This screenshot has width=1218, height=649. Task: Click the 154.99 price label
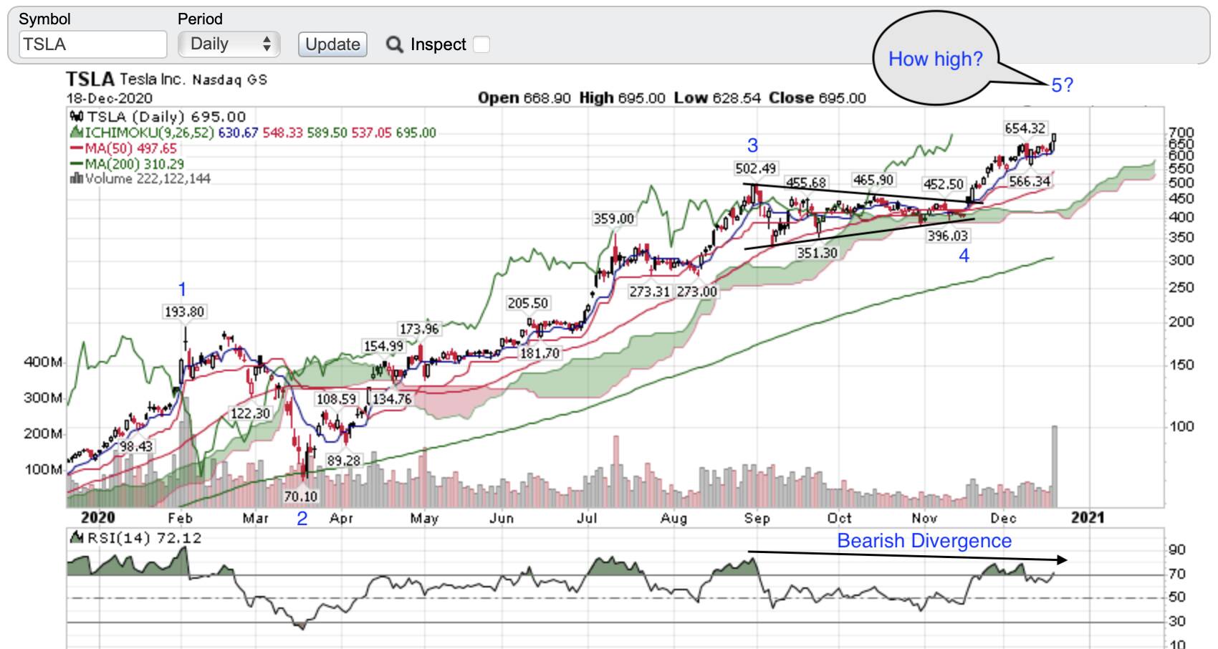pyautogui.click(x=384, y=346)
